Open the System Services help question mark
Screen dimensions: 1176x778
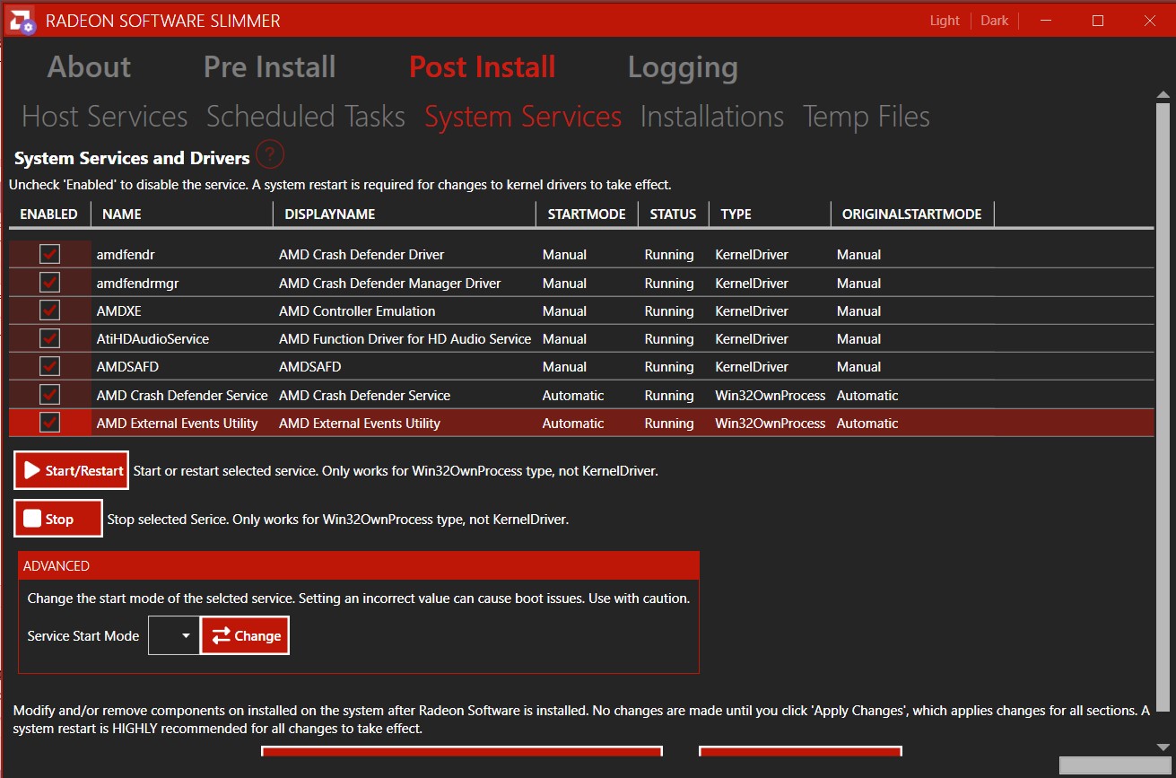coord(270,155)
